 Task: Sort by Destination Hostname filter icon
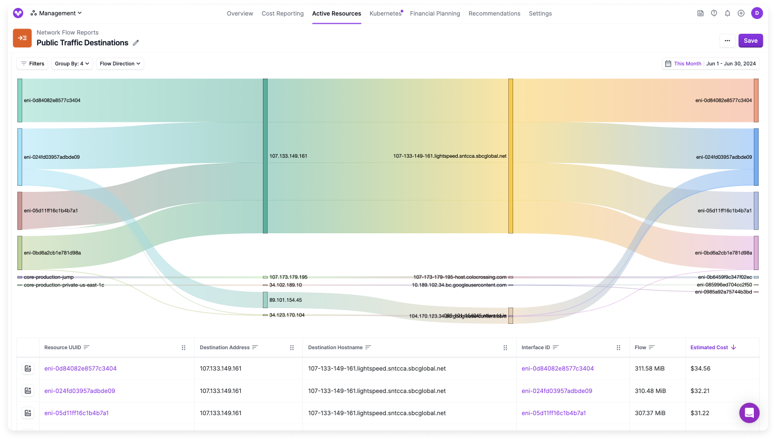[x=368, y=348]
